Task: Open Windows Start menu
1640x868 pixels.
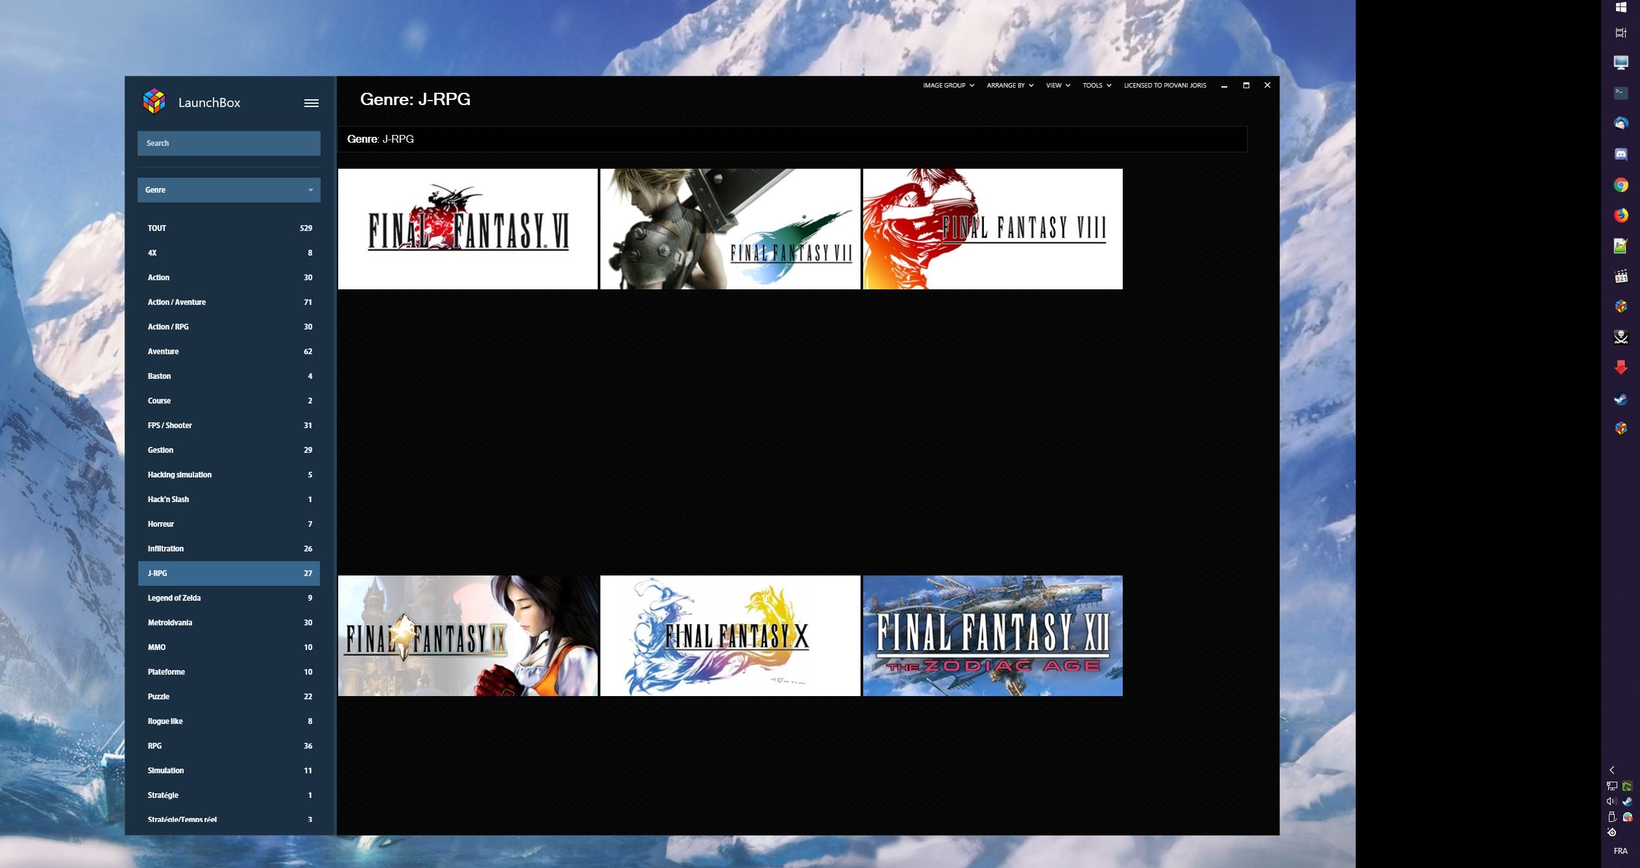Action: [1621, 7]
